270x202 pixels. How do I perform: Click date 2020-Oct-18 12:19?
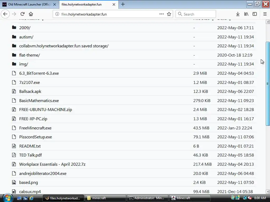[x=235, y=55]
